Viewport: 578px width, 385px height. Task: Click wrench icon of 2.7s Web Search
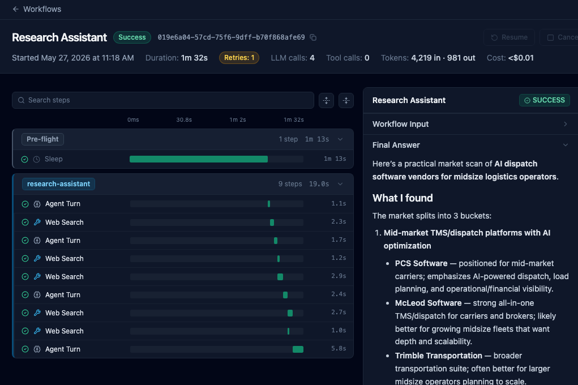tap(37, 313)
